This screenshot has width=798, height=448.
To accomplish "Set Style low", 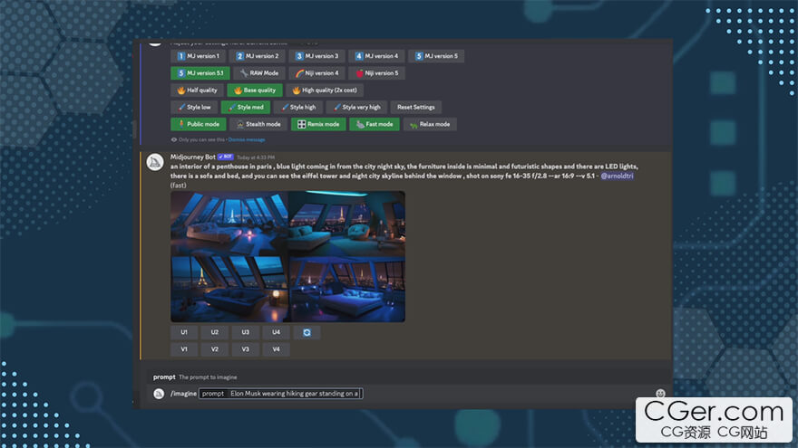I will click(x=194, y=107).
